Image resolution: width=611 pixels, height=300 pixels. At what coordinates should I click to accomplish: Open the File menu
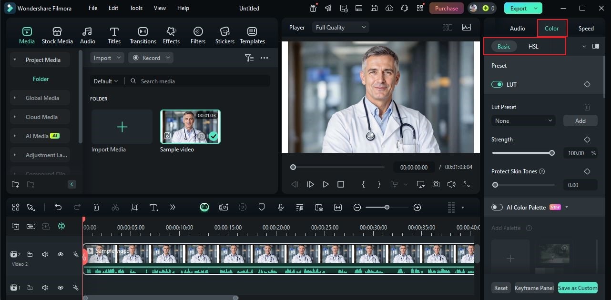click(x=93, y=8)
